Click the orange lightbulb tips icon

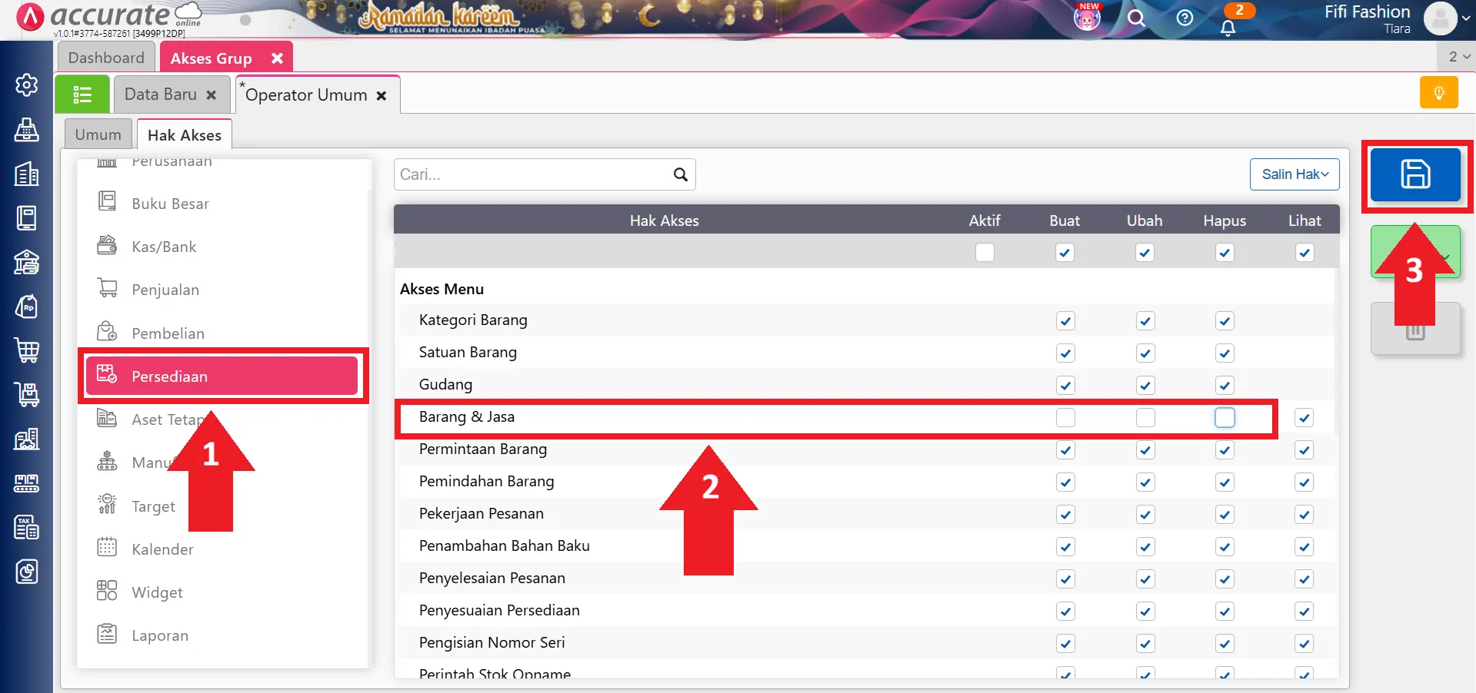tap(1438, 93)
